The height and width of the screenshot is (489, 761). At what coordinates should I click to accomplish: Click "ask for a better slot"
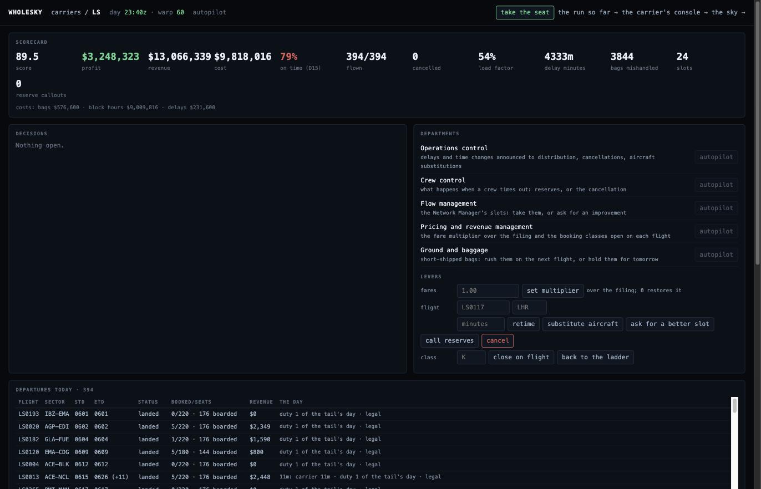670,324
